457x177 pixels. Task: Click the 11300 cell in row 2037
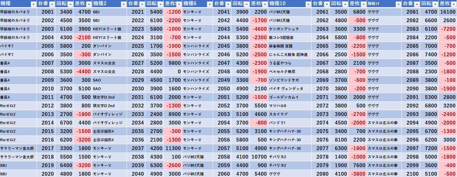[x=173, y=148]
